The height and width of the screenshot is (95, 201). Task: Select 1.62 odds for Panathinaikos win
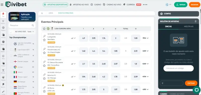(84, 51)
